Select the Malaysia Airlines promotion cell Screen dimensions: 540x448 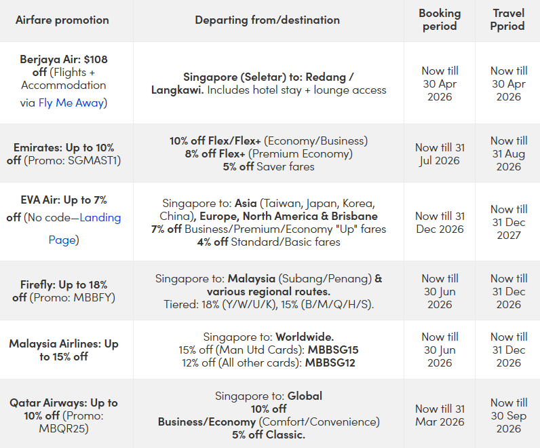64,350
